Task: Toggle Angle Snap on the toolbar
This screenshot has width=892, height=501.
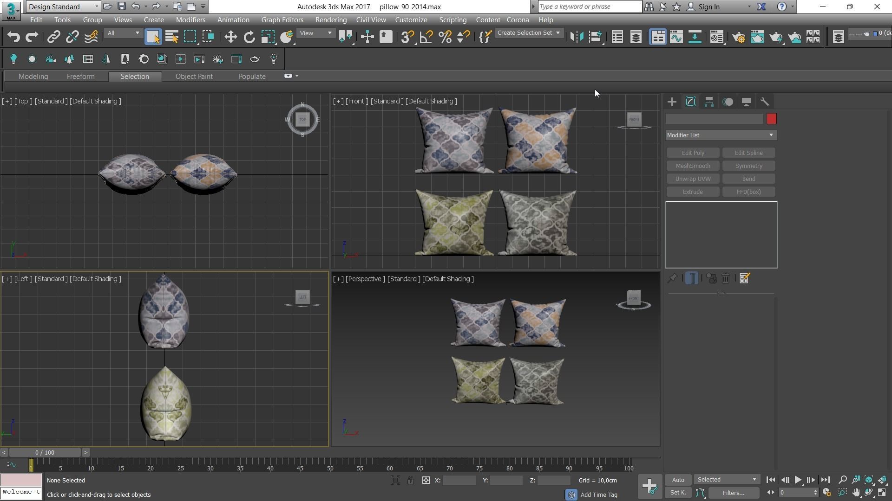Action: click(426, 37)
